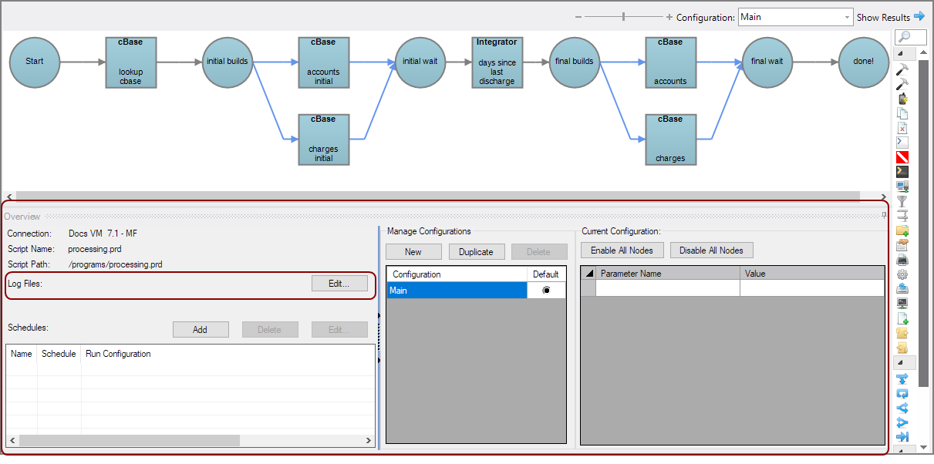Screen dimensions: 934x464
Task: Pin the Overview panel with the pushpin
Action: pyautogui.click(x=884, y=216)
